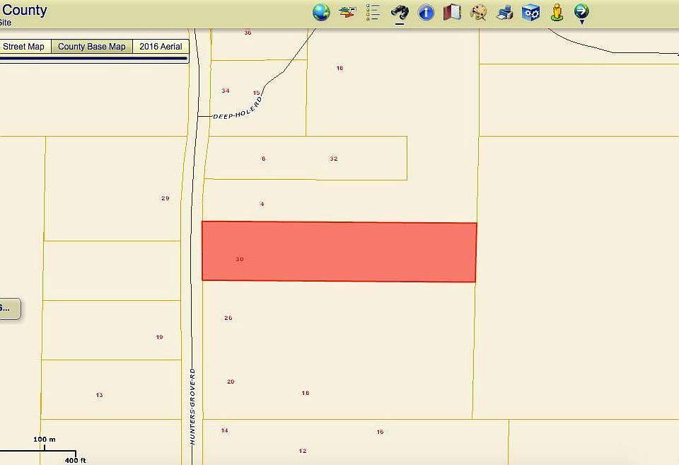Open the blue gear box tools icon

pyautogui.click(x=531, y=12)
